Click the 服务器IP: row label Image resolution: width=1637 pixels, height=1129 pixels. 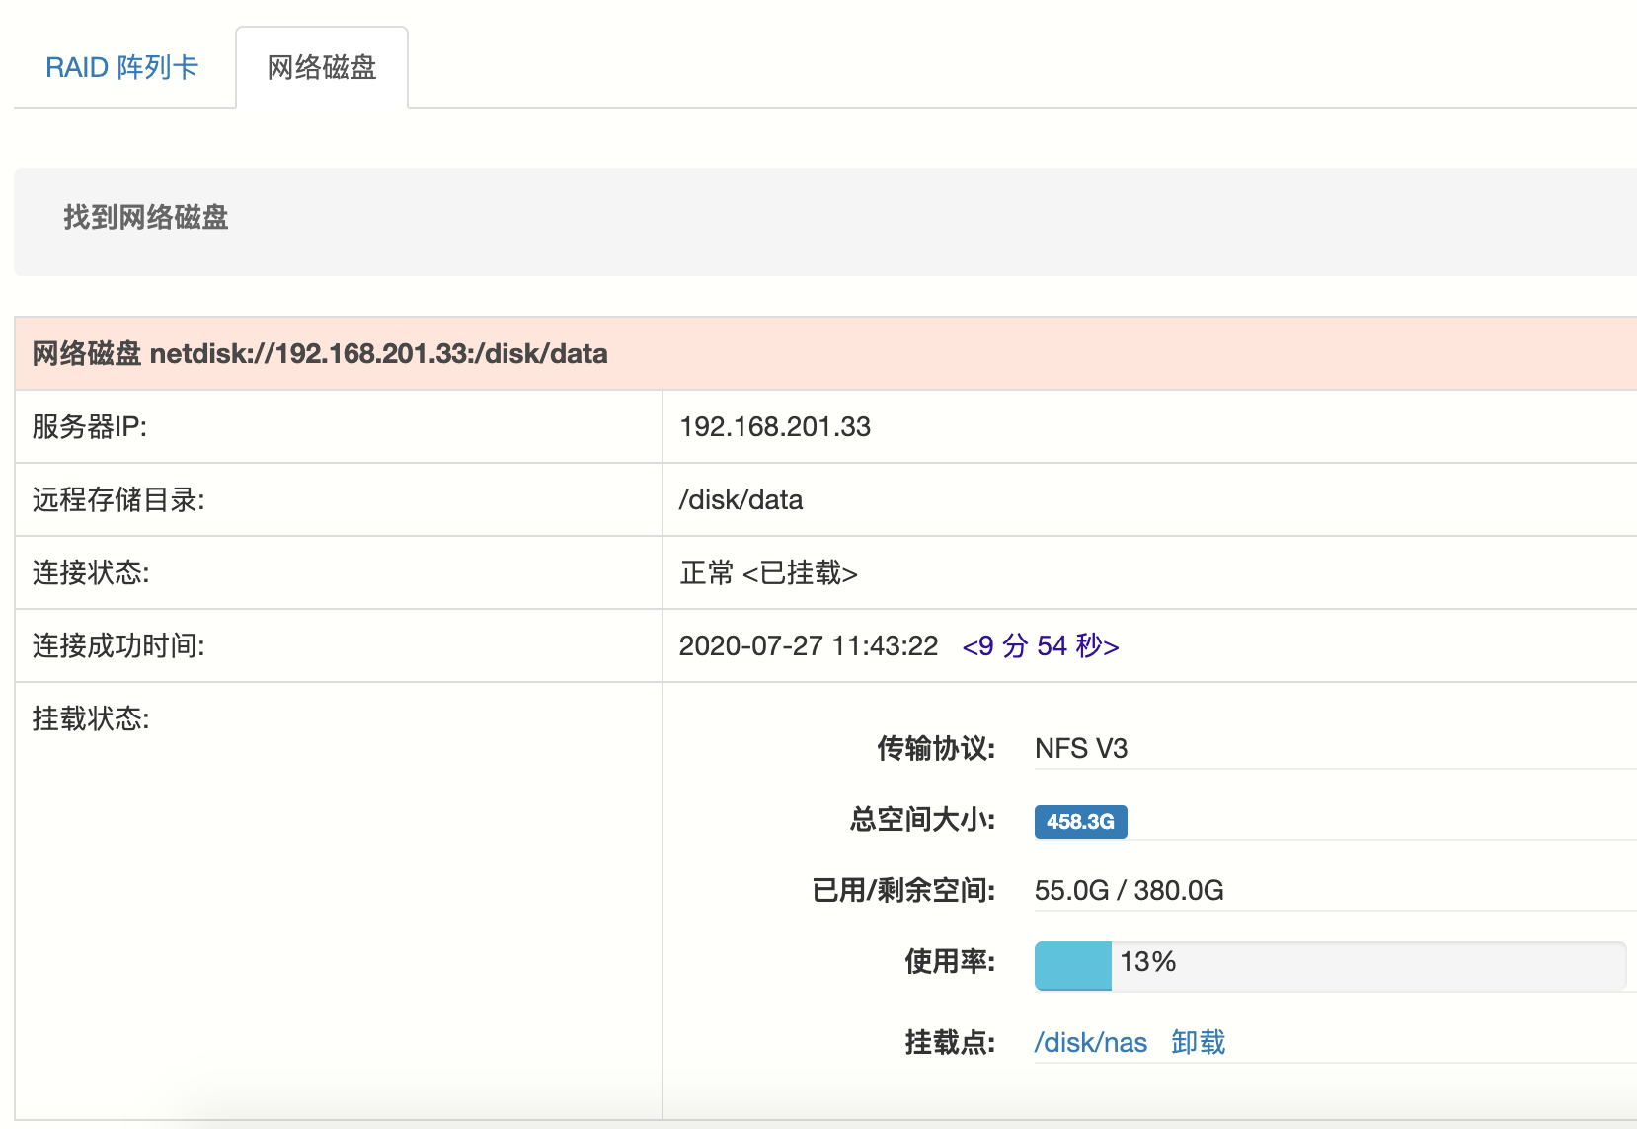tap(90, 426)
